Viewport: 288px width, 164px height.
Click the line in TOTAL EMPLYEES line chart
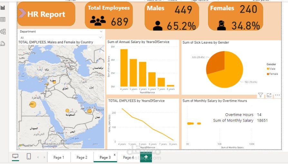[x=148, y=125]
